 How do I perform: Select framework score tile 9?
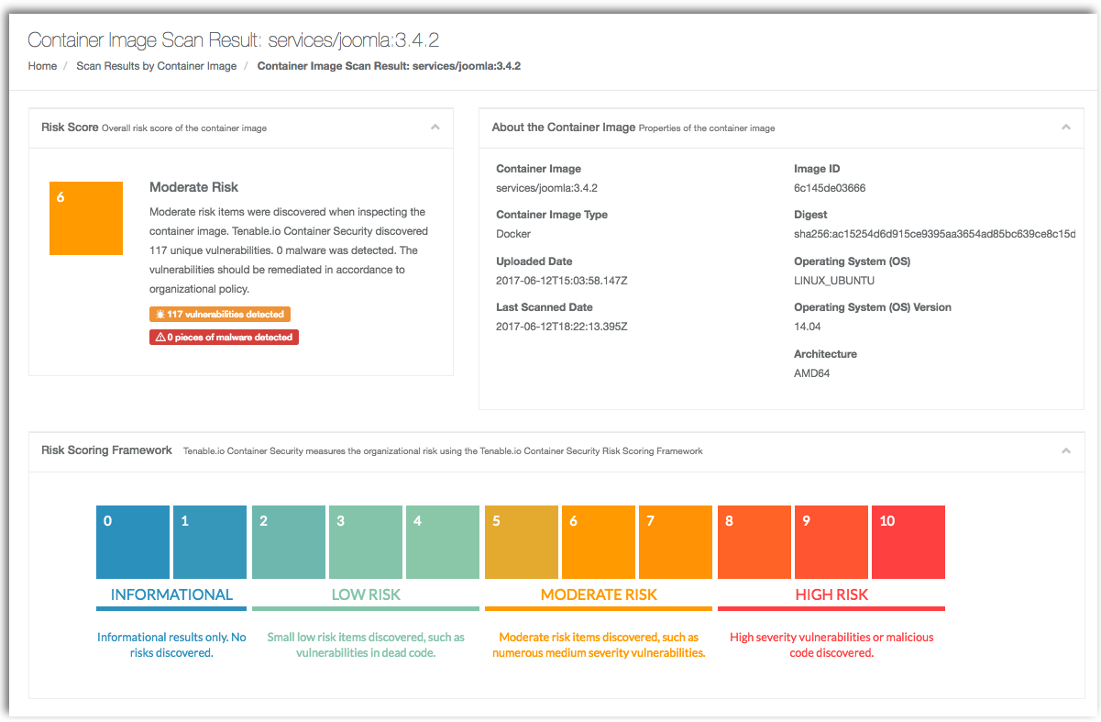pos(831,542)
